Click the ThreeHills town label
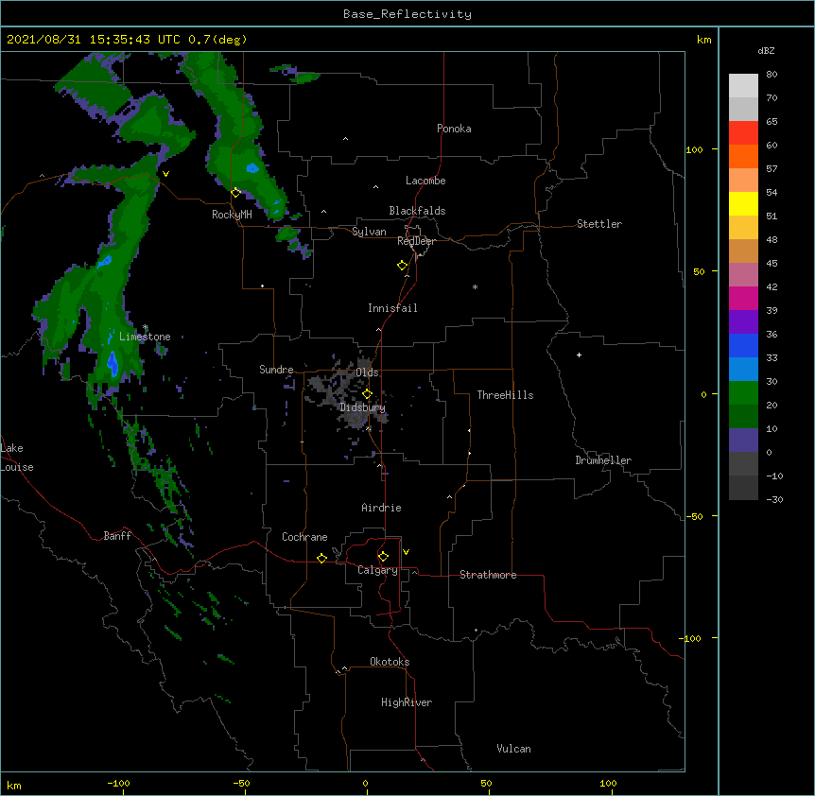Screen dimensions: 815x796 pyautogui.click(x=505, y=395)
